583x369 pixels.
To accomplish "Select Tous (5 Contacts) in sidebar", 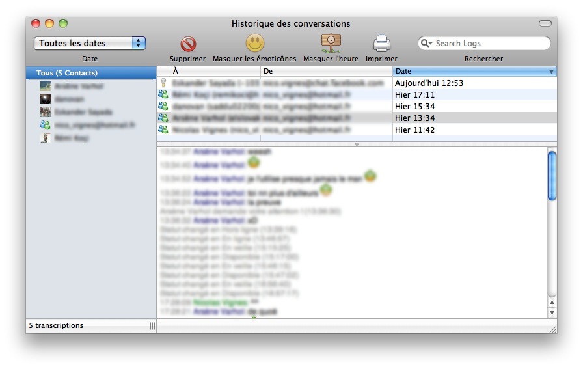I will (x=67, y=73).
